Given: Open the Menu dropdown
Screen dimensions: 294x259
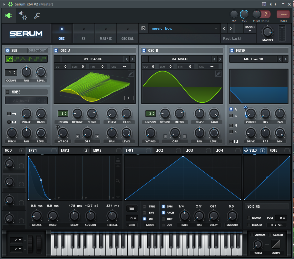Looking at the screenshot, I should coord(250,28).
